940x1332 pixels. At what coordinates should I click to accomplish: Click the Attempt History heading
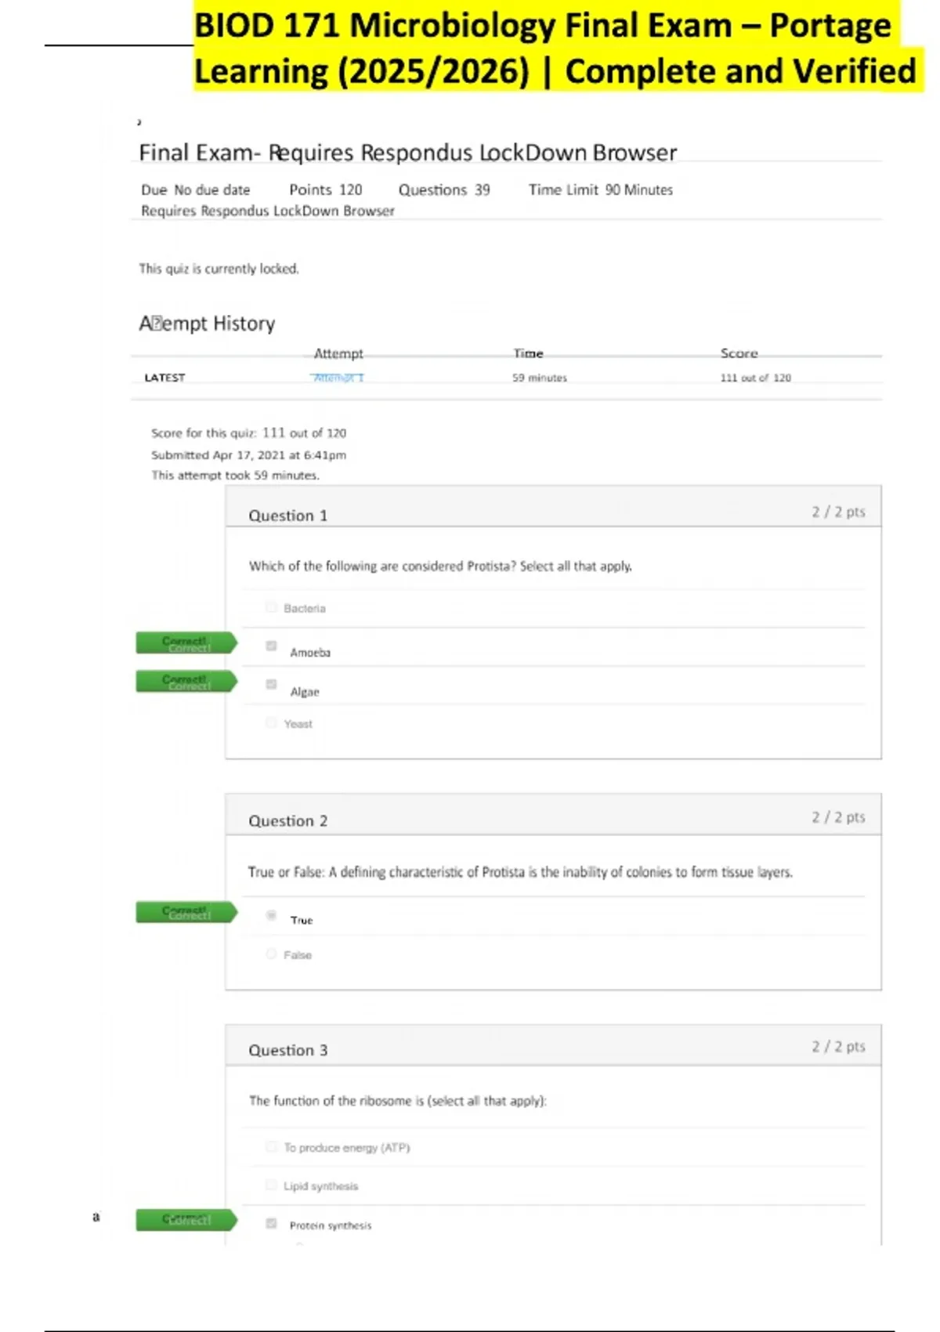point(207,324)
